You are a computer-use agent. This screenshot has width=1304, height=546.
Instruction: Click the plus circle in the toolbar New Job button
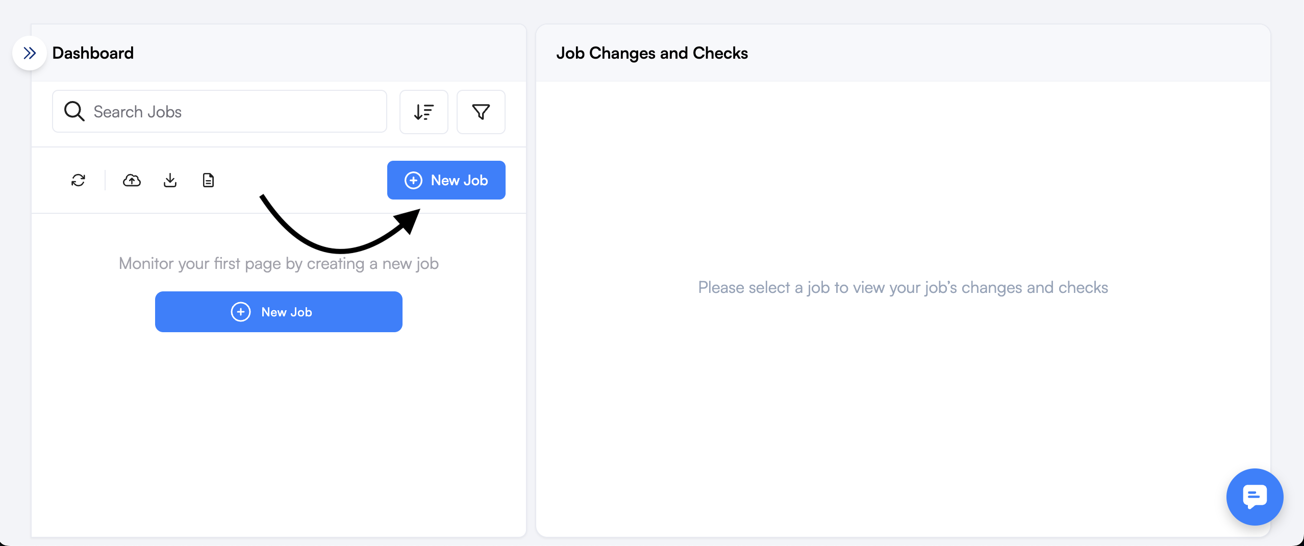(413, 180)
